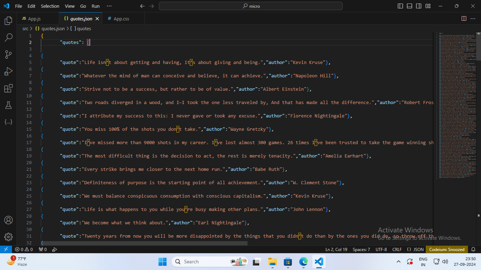The height and width of the screenshot is (270, 481).
Task: Open the JSON braces view in activity bar
Action: [8, 122]
